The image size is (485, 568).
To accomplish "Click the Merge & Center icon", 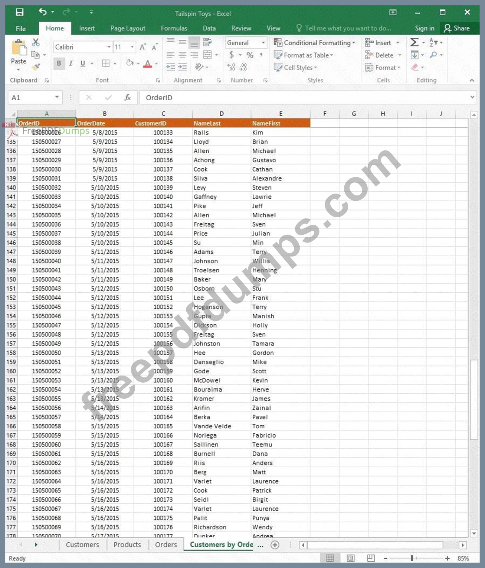I will tap(207, 55).
